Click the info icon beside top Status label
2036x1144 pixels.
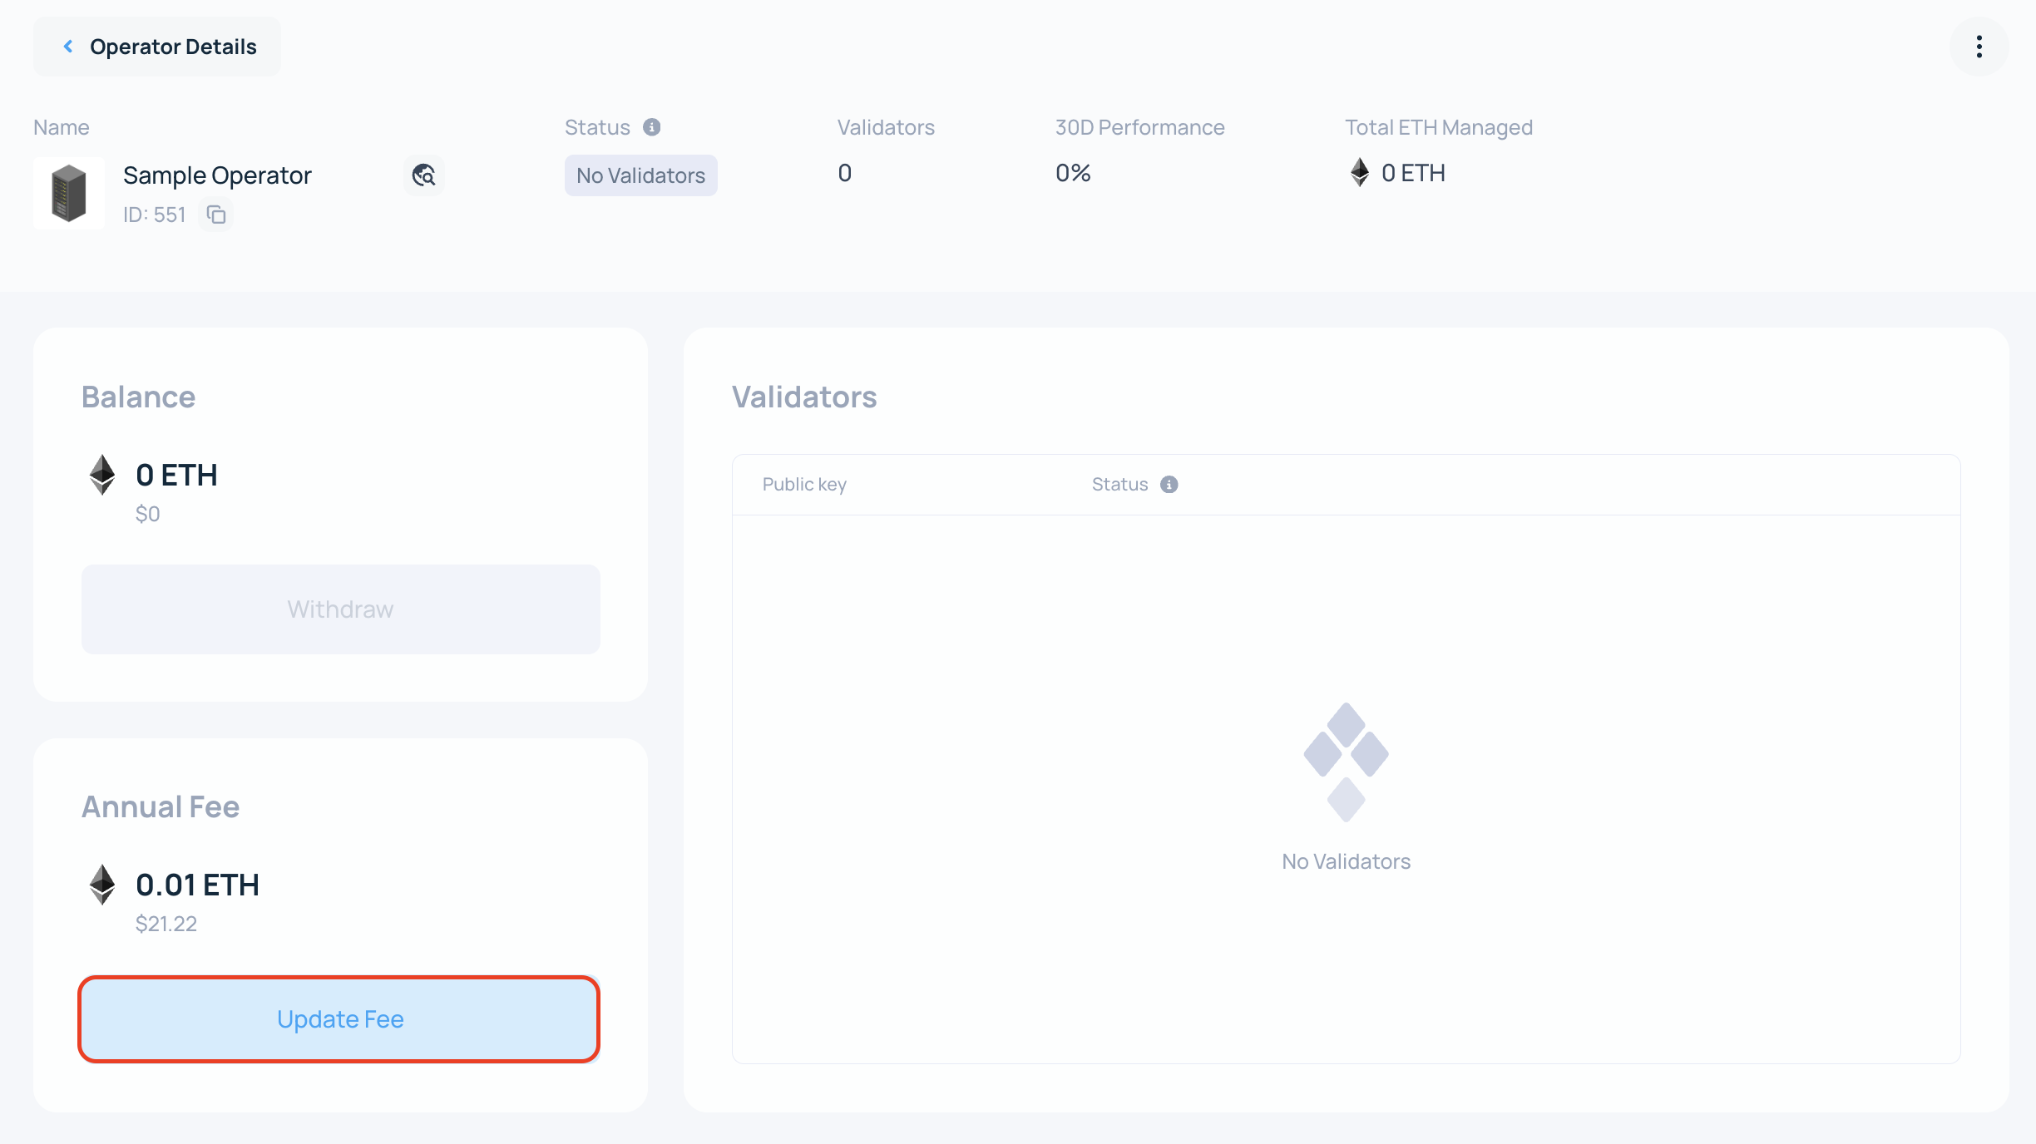(x=652, y=127)
